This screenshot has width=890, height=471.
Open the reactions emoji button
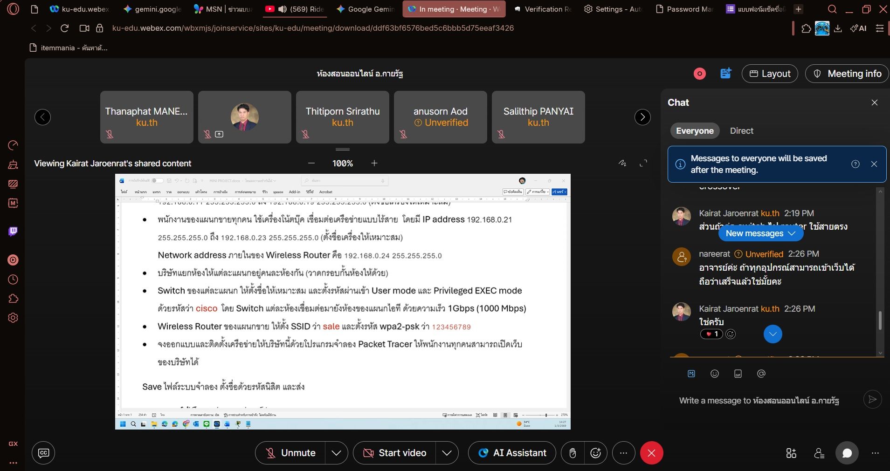tap(595, 453)
